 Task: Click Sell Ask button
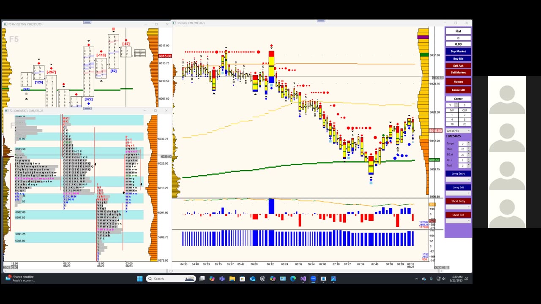coord(458,65)
